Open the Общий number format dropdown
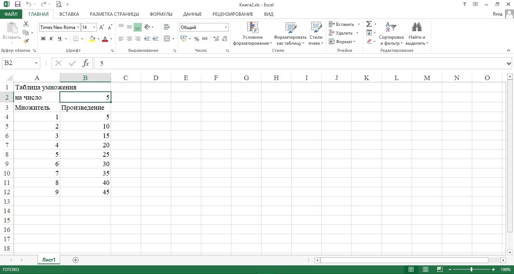 pos(226,27)
